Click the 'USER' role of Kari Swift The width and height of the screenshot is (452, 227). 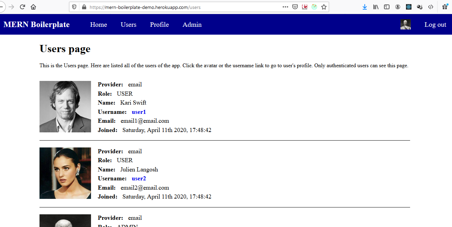point(125,94)
